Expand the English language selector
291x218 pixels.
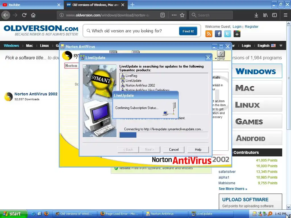click(x=267, y=46)
